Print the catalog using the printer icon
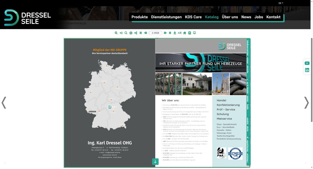The width and height of the screenshot is (313, 169). tap(131, 33)
